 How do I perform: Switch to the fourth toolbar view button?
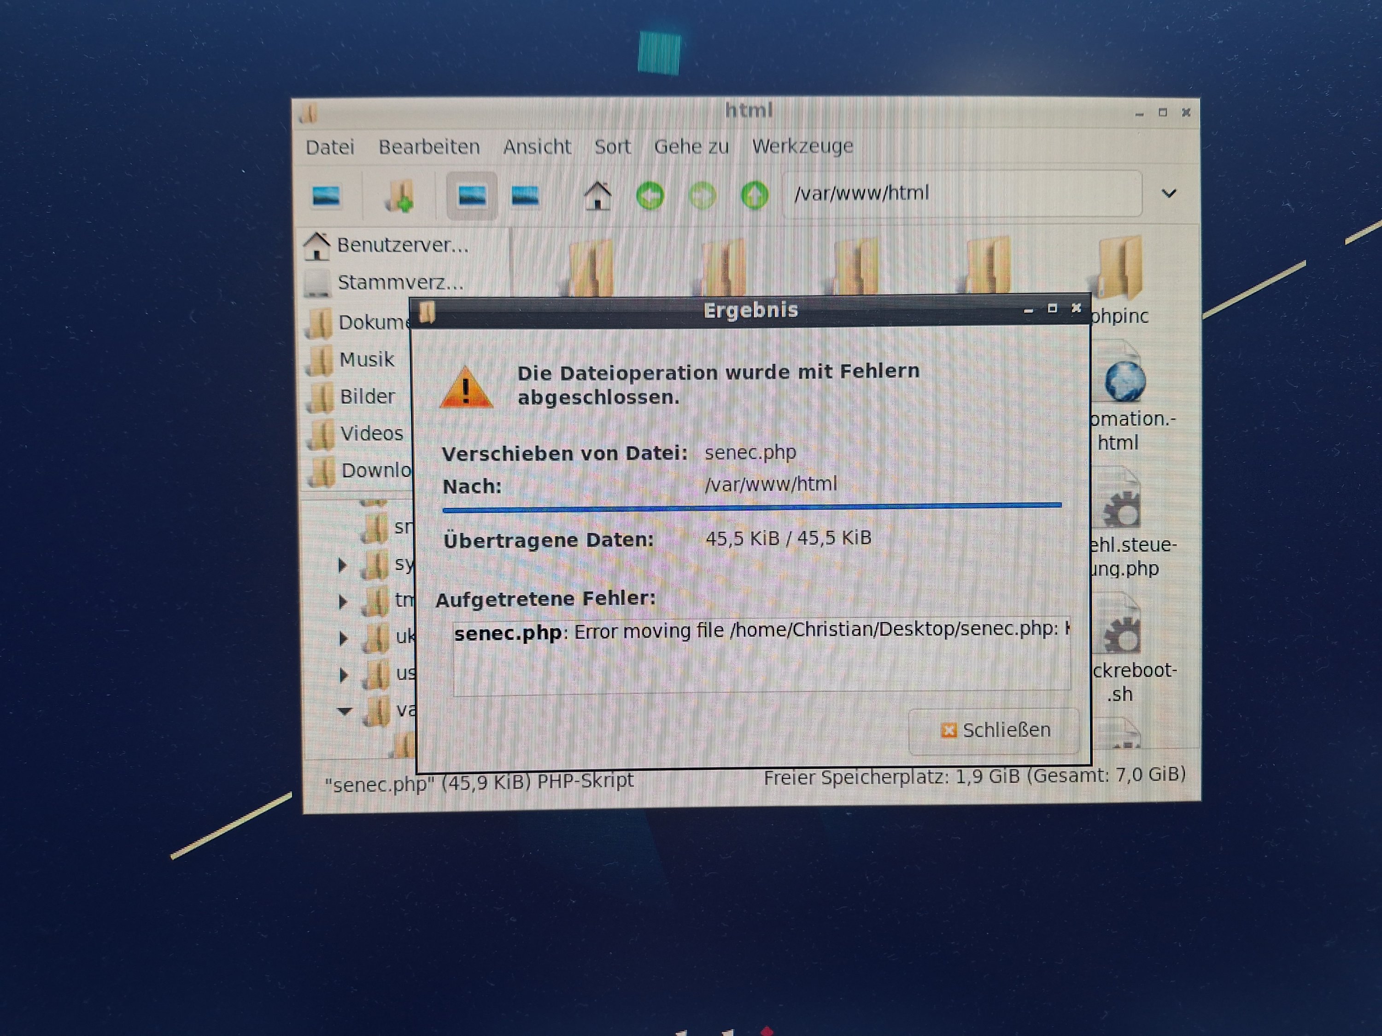click(525, 196)
